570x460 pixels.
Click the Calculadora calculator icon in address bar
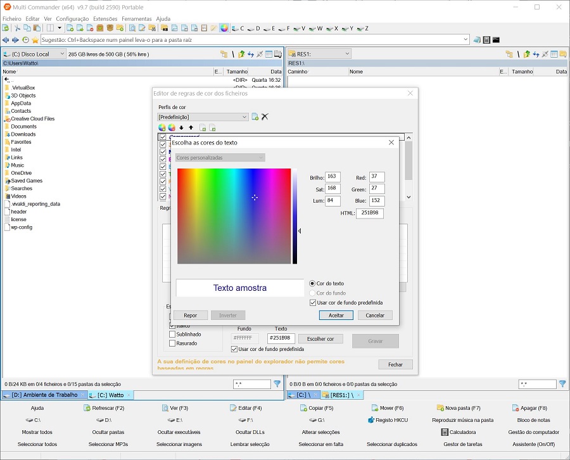coord(487,40)
